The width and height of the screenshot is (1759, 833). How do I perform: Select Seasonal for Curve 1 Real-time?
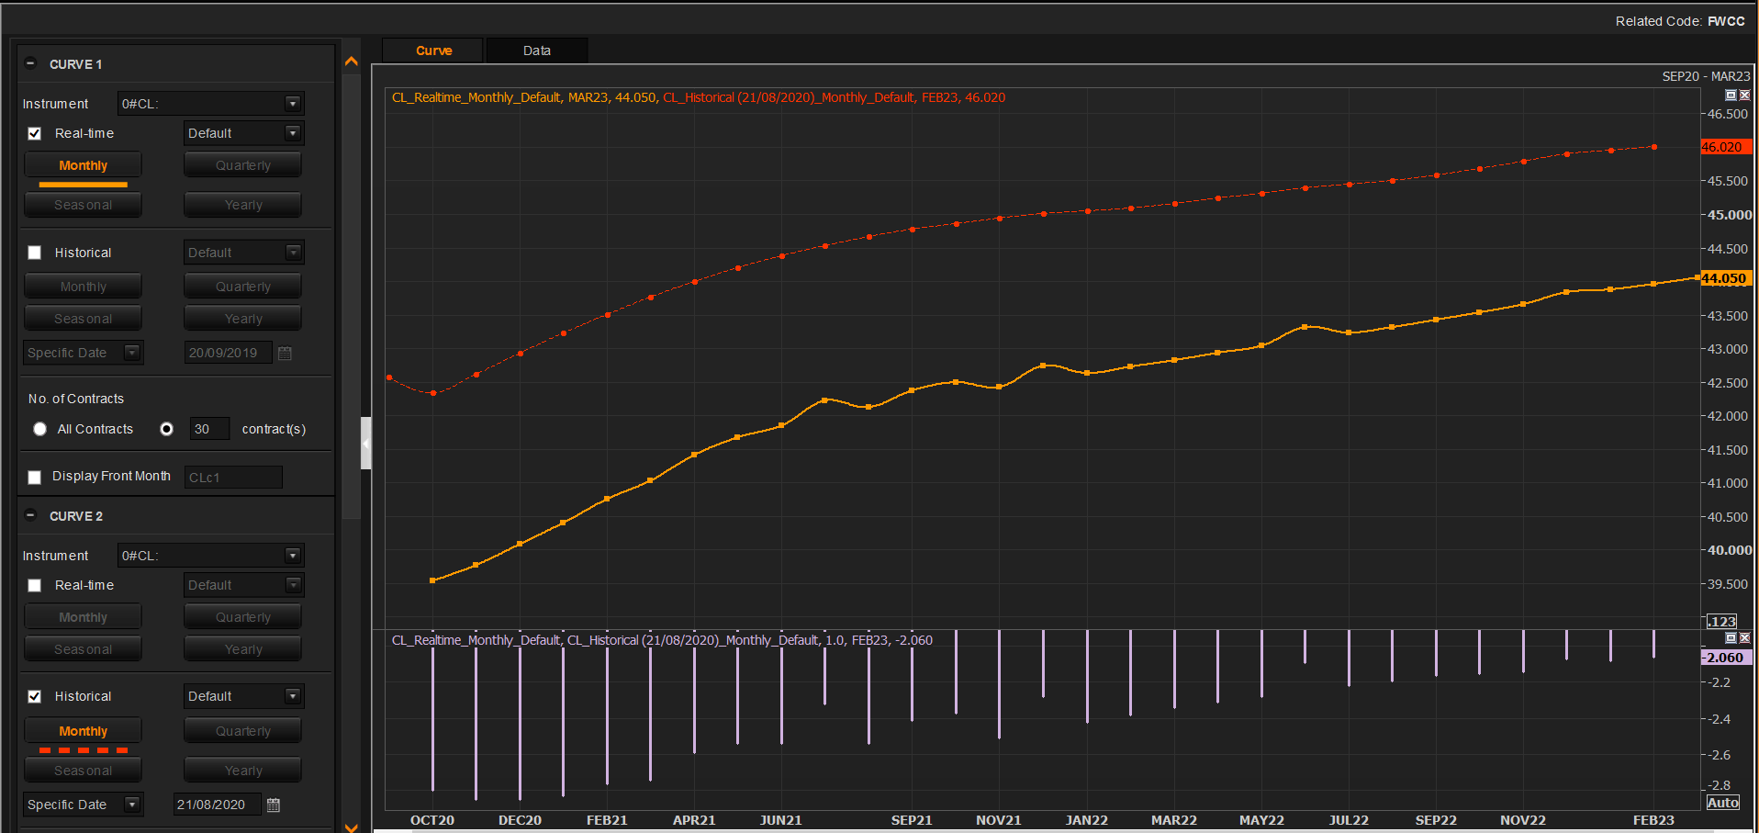[83, 205]
